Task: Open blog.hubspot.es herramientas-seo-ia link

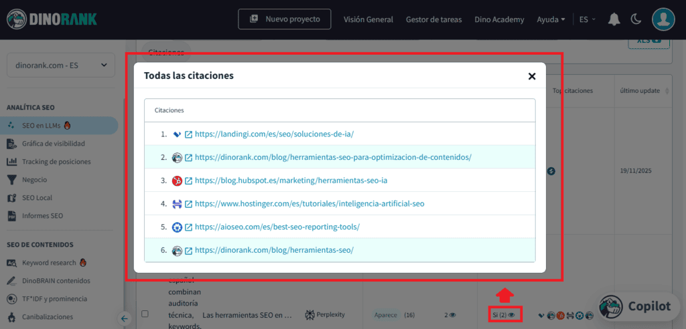Action: (x=291, y=181)
